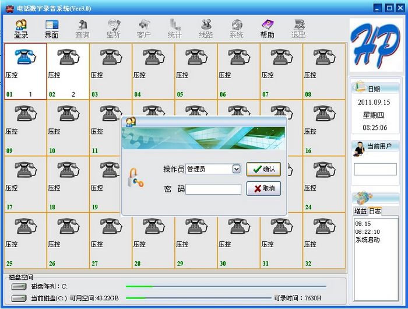Click the 监听 monitor toolbar icon
Image resolution: width=408 pixels, height=309 pixels.
[x=113, y=29]
